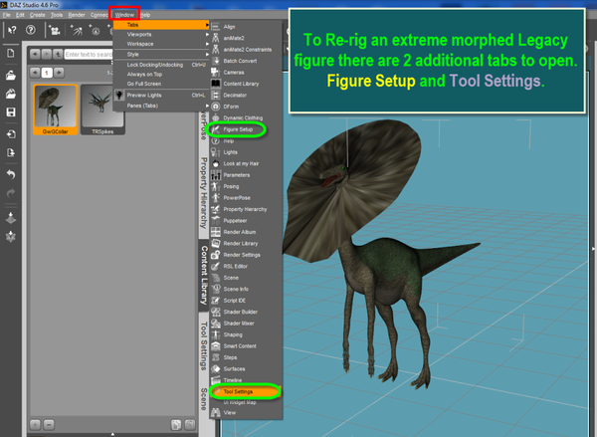This screenshot has height=437, width=597.
Task: Click the What's This help cursor icon
Action: 12,30
